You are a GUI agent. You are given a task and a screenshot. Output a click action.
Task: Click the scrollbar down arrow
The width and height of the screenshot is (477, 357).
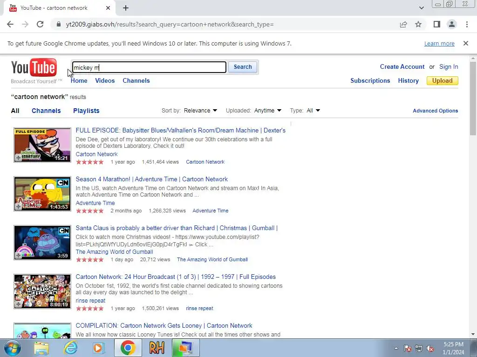(x=473, y=335)
